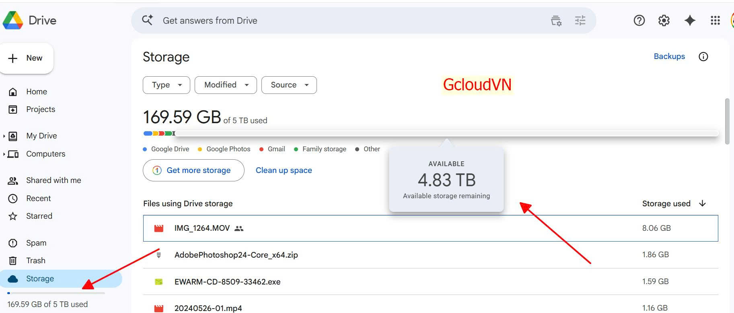734x313 pixels.
Task: Go to Home in the sidebar
Action: point(37,92)
